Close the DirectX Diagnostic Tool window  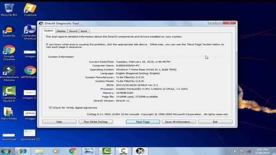[x=229, y=23]
